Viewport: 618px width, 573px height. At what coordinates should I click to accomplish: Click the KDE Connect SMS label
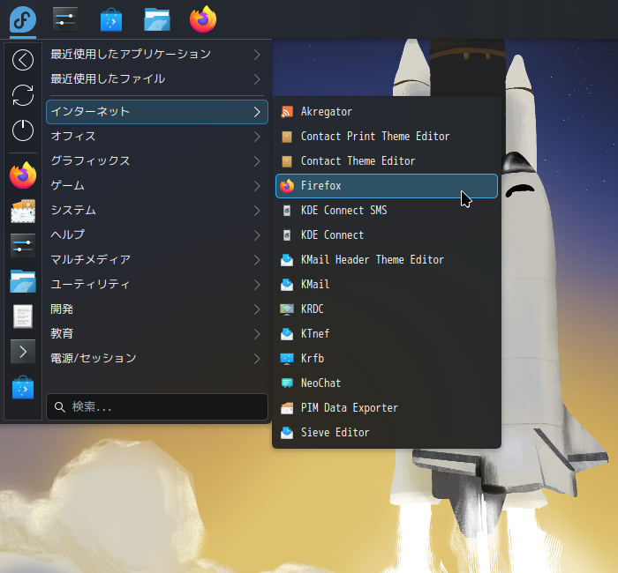pos(344,211)
